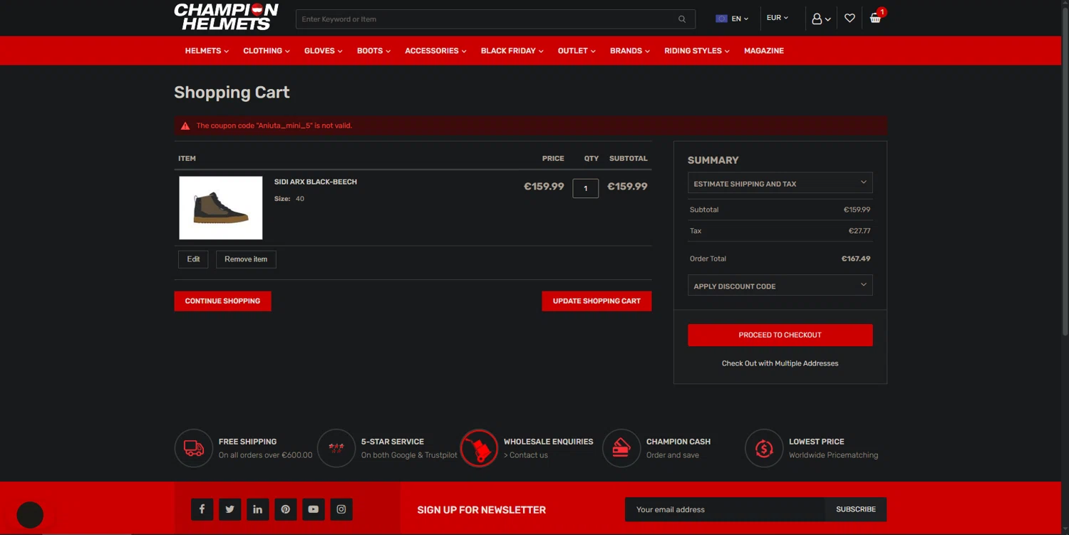Screen dimensions: 1069x535
Task: Click the EU flag language icon
Action: coord(721,19)
